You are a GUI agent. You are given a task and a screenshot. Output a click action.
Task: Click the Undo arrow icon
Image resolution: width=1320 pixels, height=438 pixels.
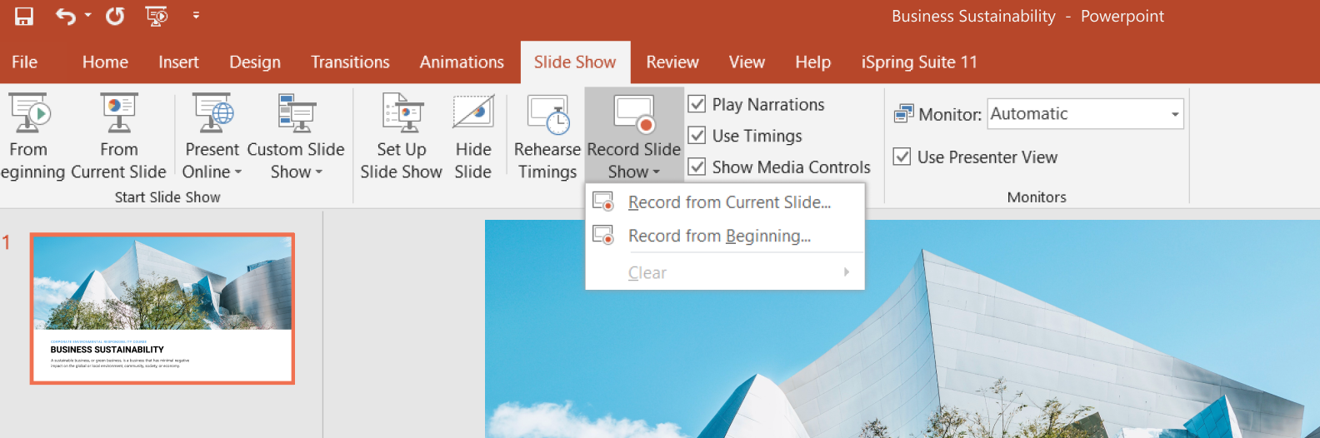pos(65,16)
